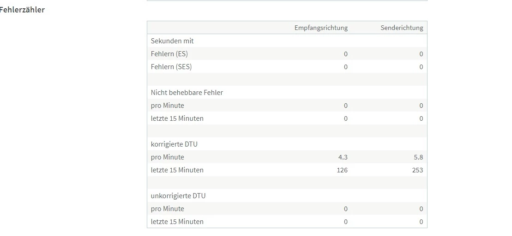Screen dimensions: 512x236
Task: Click the 126 value in Empfangsrichtung
Action: pyautogui.click(x=342, y=170)
